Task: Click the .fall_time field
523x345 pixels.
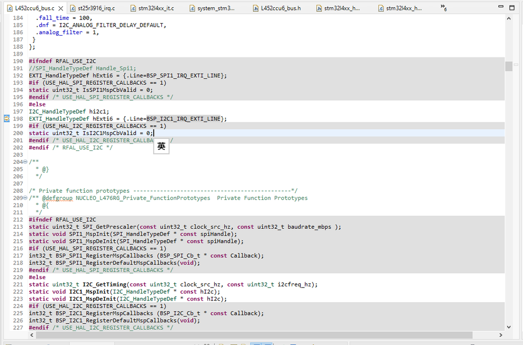Action: tap(52, 18)
